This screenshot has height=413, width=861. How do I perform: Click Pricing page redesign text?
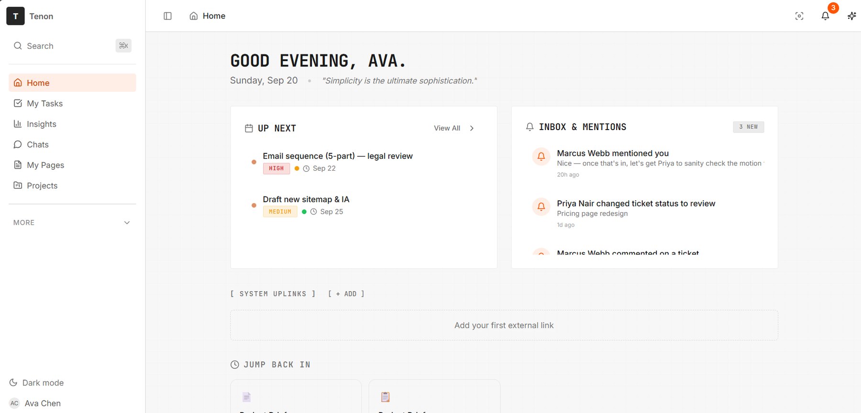pos(592,214)
